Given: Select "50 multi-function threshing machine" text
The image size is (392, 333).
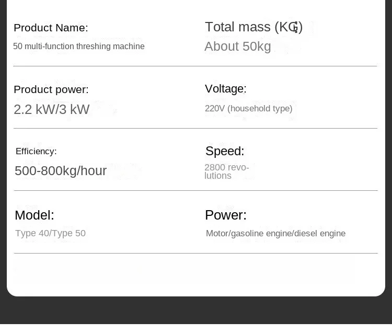Looking at the screenshot, I should (79, 47).
